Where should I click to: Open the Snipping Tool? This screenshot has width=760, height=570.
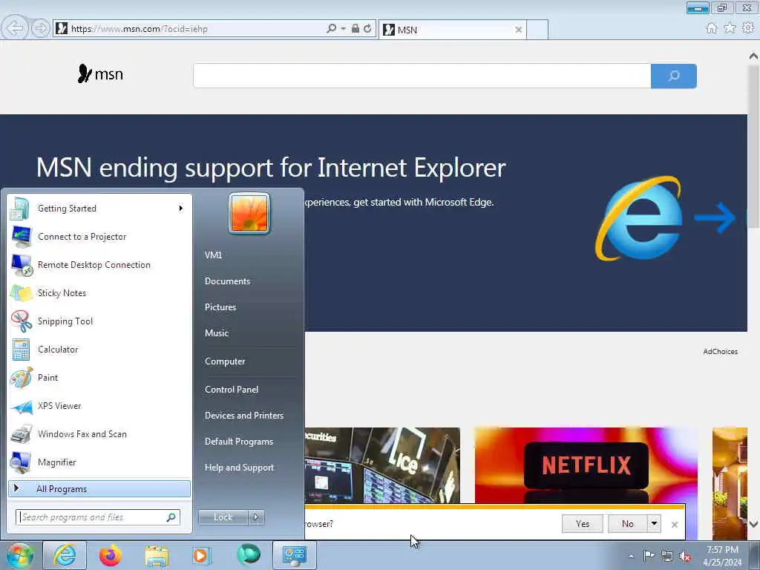pos(99,321)
